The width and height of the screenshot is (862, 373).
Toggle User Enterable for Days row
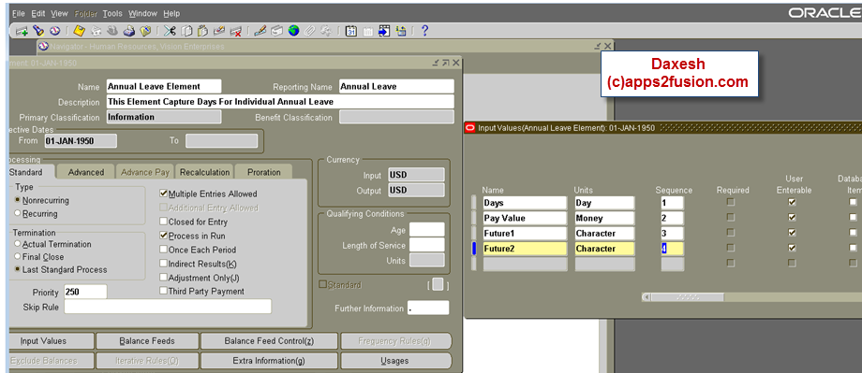792,203
